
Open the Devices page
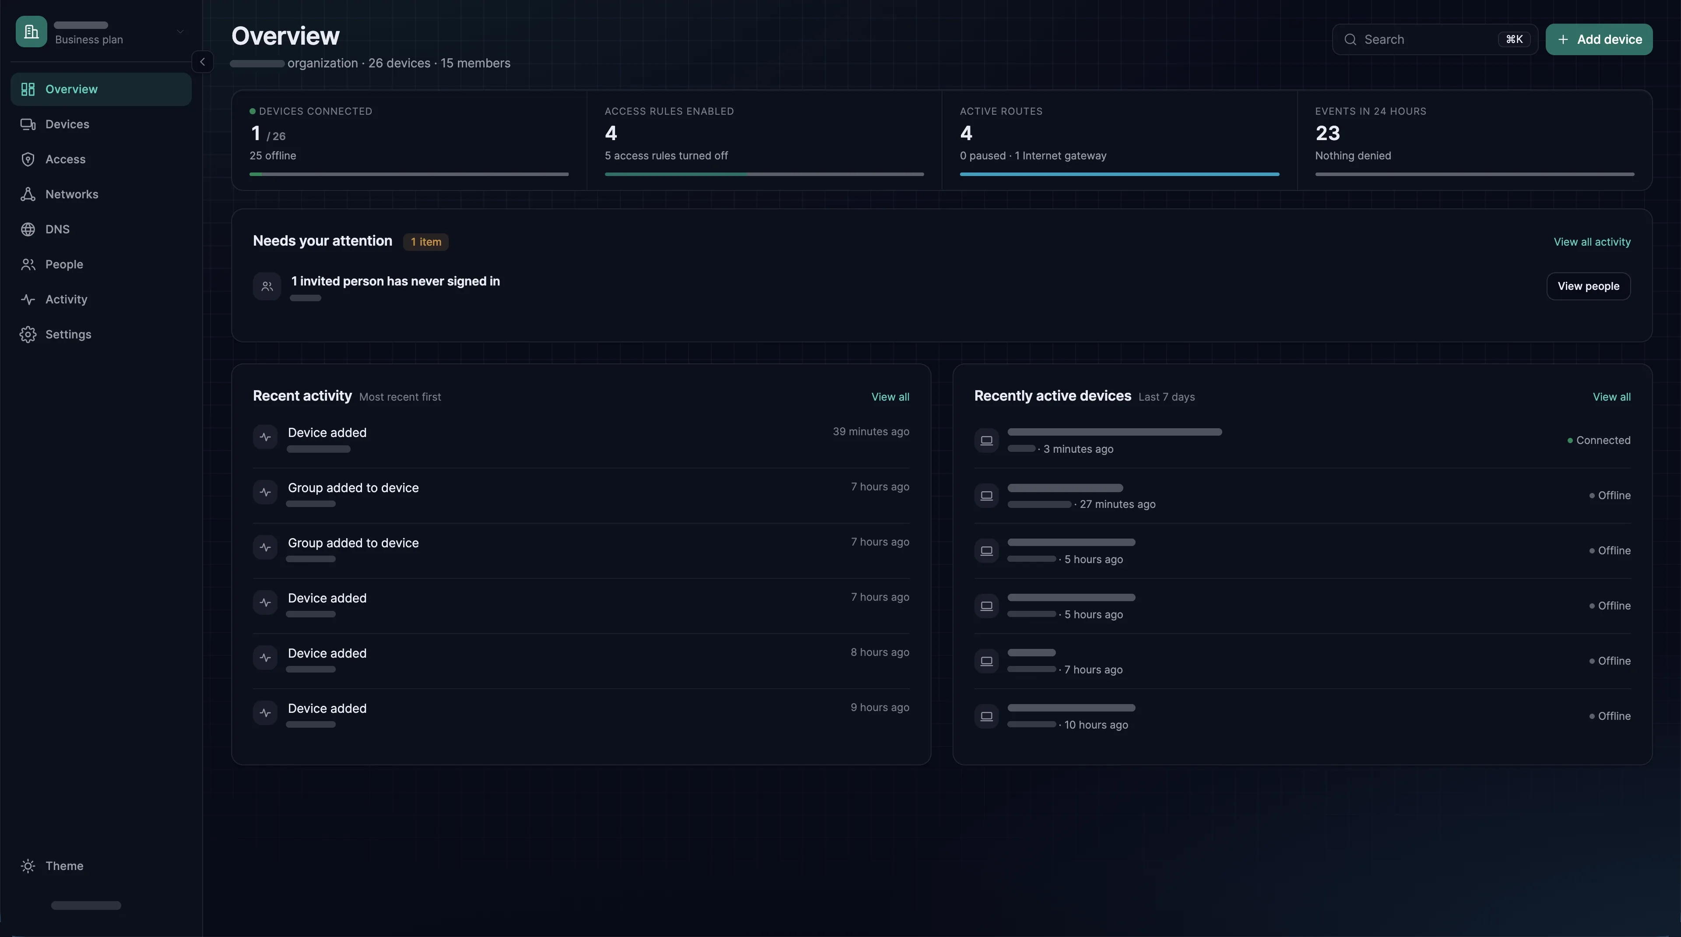[x=101, y=125]
